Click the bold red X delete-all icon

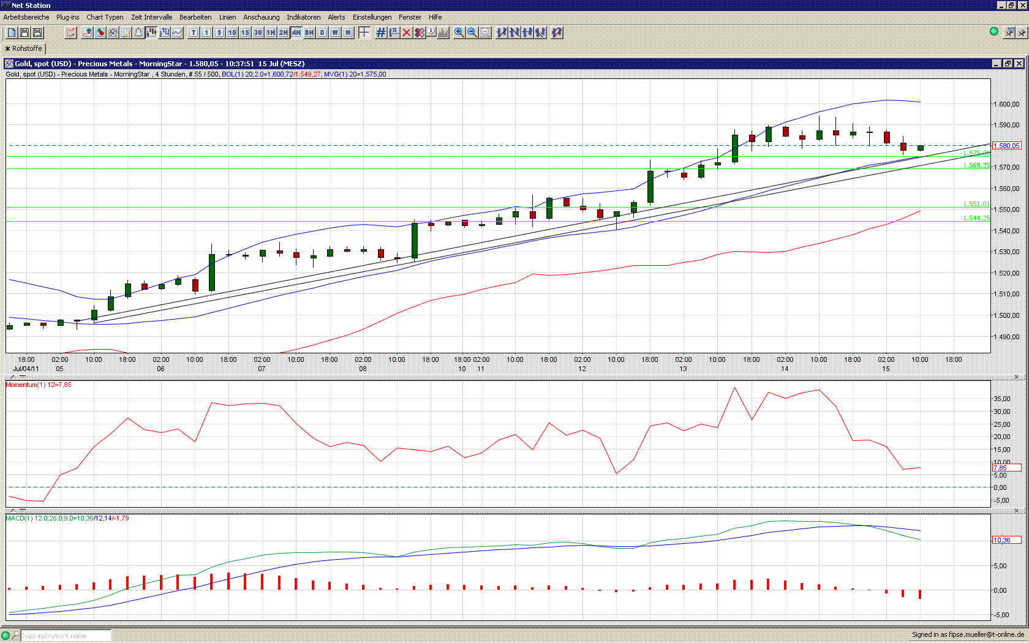click(x=420, y=32)
